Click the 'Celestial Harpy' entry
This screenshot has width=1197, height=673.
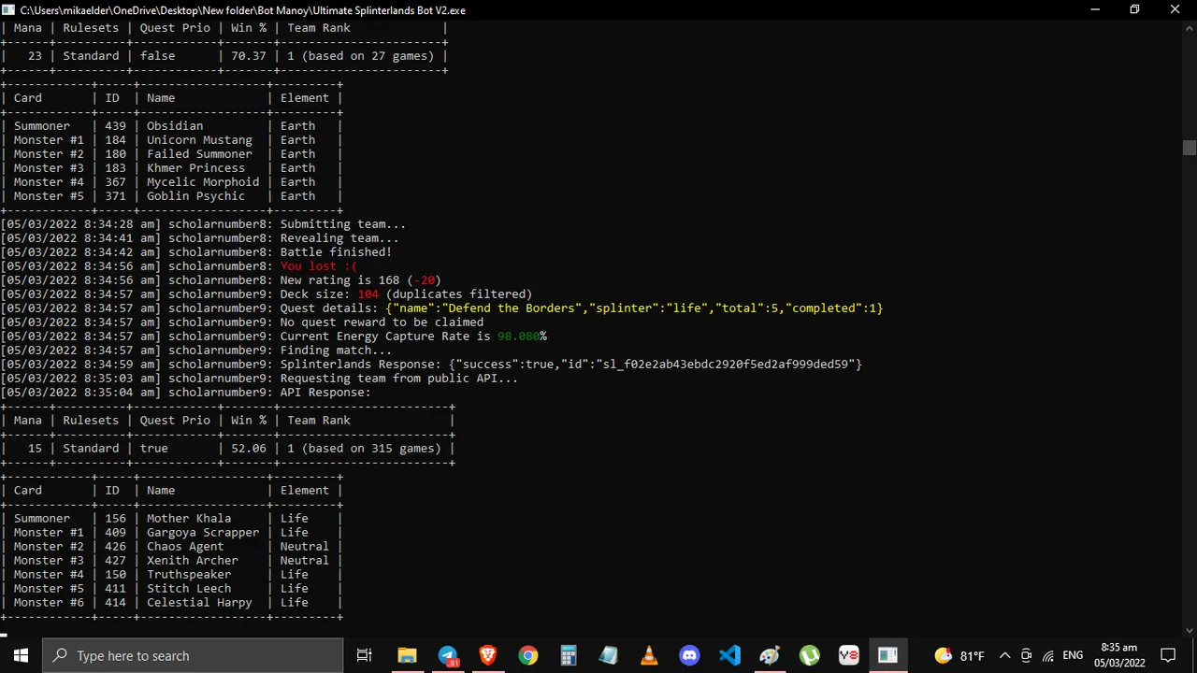199,603
